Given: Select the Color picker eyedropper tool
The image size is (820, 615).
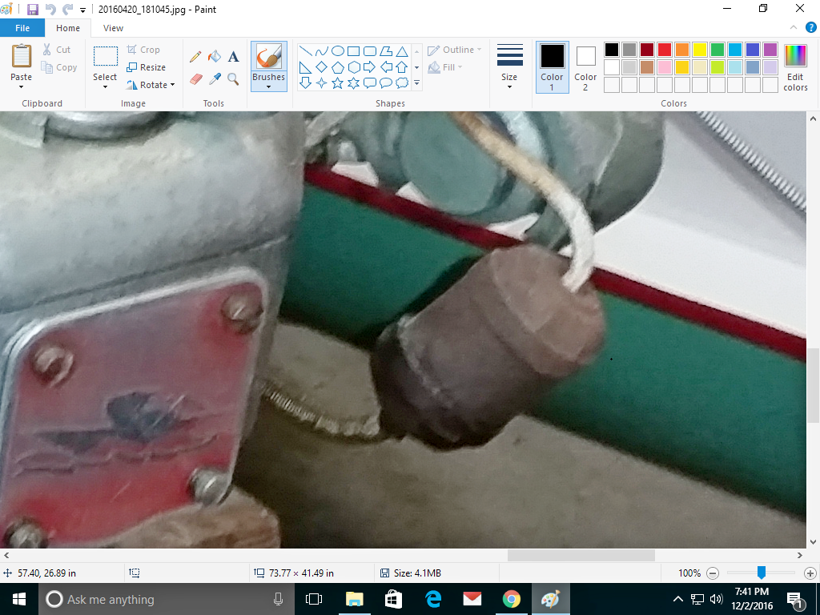Looking at the screenshot, I should pyautogui.click(x=214, y=78).
